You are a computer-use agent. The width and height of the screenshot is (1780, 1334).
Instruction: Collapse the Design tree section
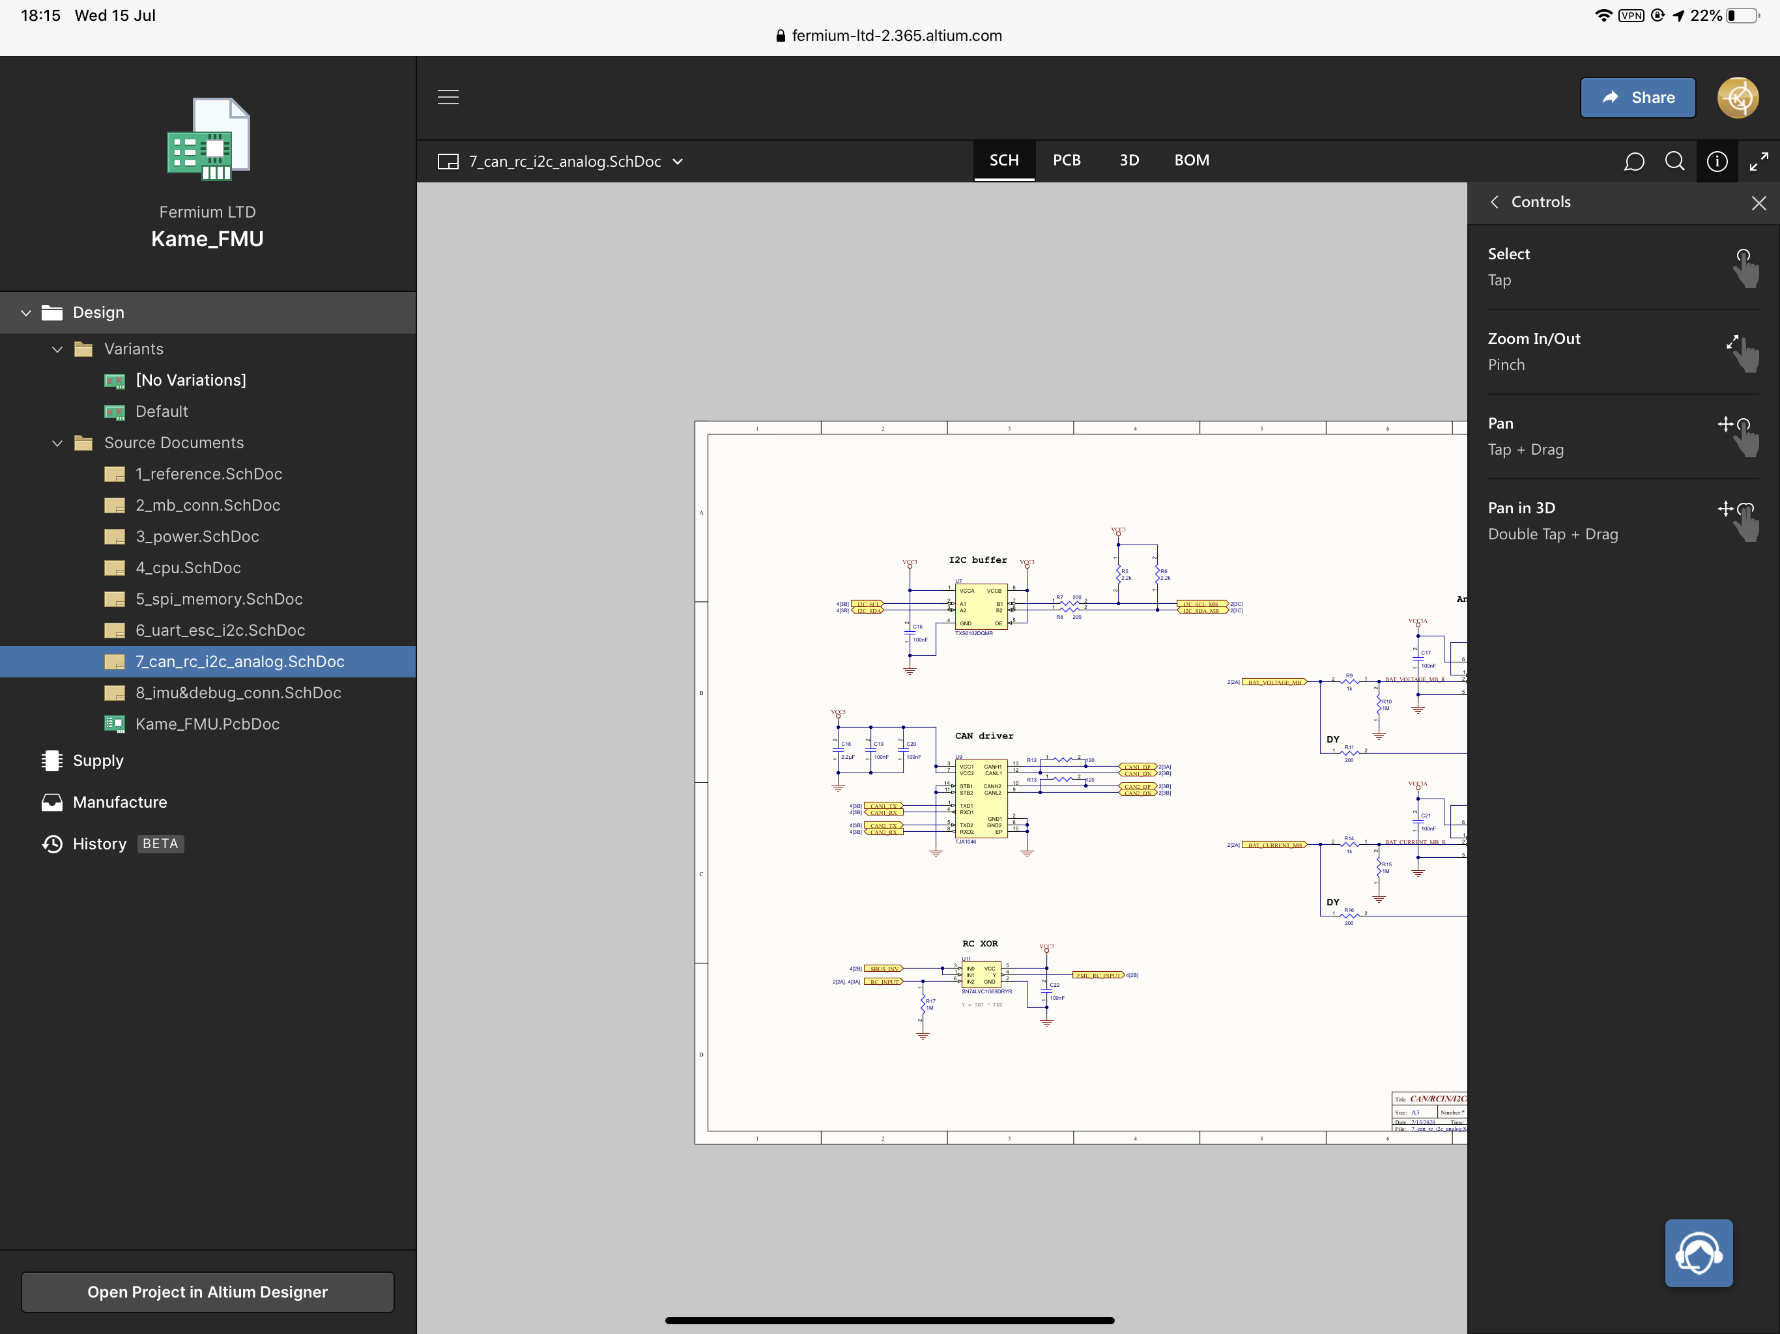tap(26, 313)
